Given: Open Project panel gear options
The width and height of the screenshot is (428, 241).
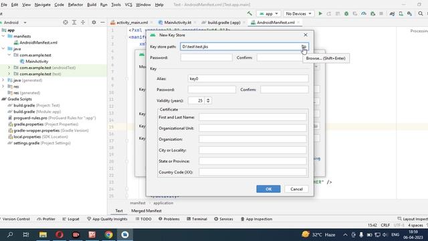Looking at the screenshot, I should [94, 22].
